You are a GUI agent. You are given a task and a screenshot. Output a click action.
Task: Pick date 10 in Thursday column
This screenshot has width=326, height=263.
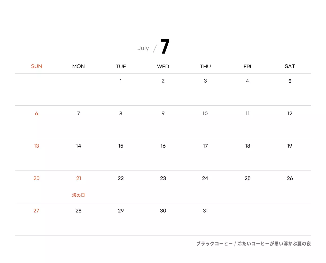coord(205,114)
